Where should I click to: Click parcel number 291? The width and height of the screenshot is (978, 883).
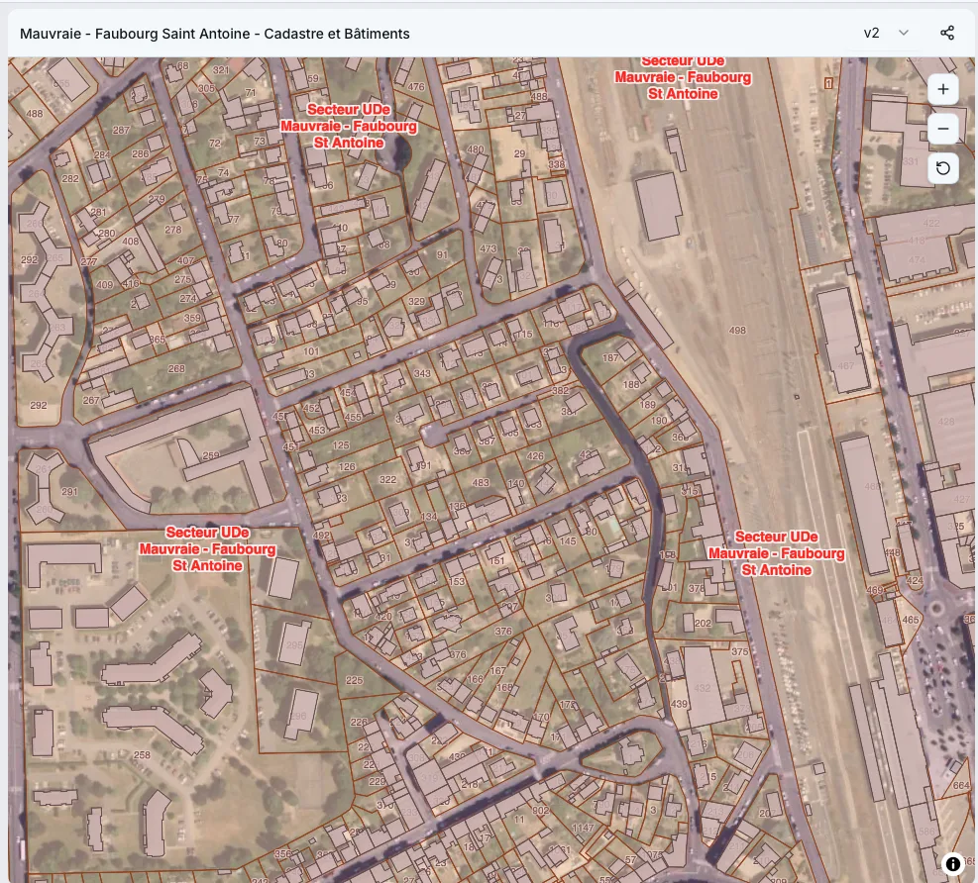point(69,492)
